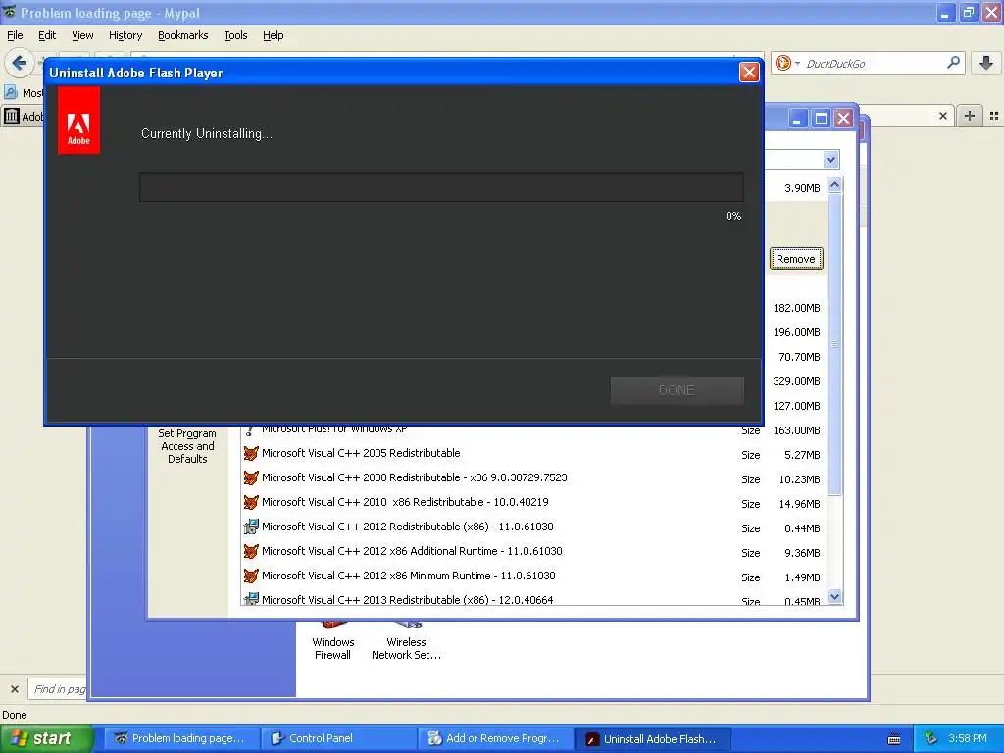Focus the Find in page field

click(59, 689)
